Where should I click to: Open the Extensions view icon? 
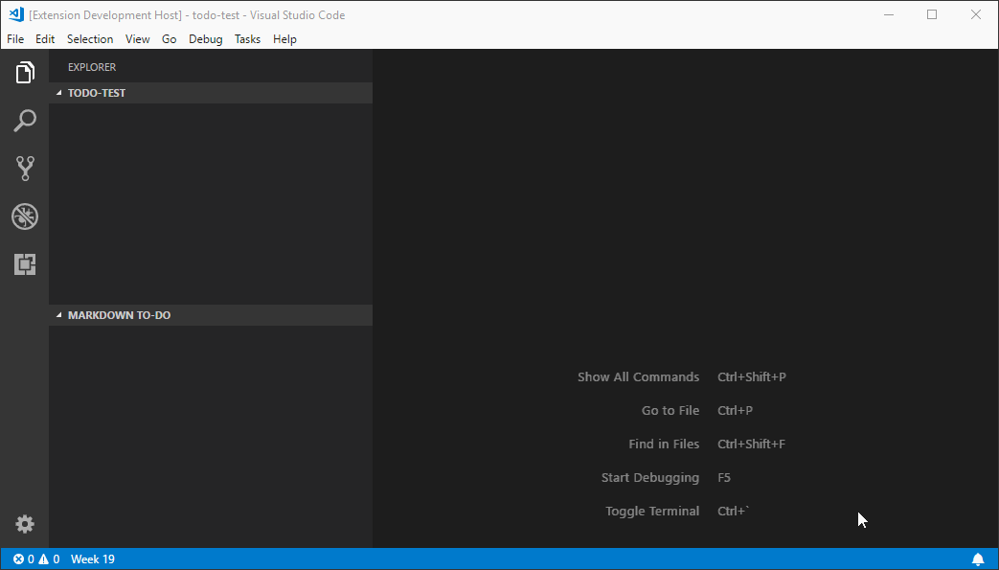click(24, 264)
